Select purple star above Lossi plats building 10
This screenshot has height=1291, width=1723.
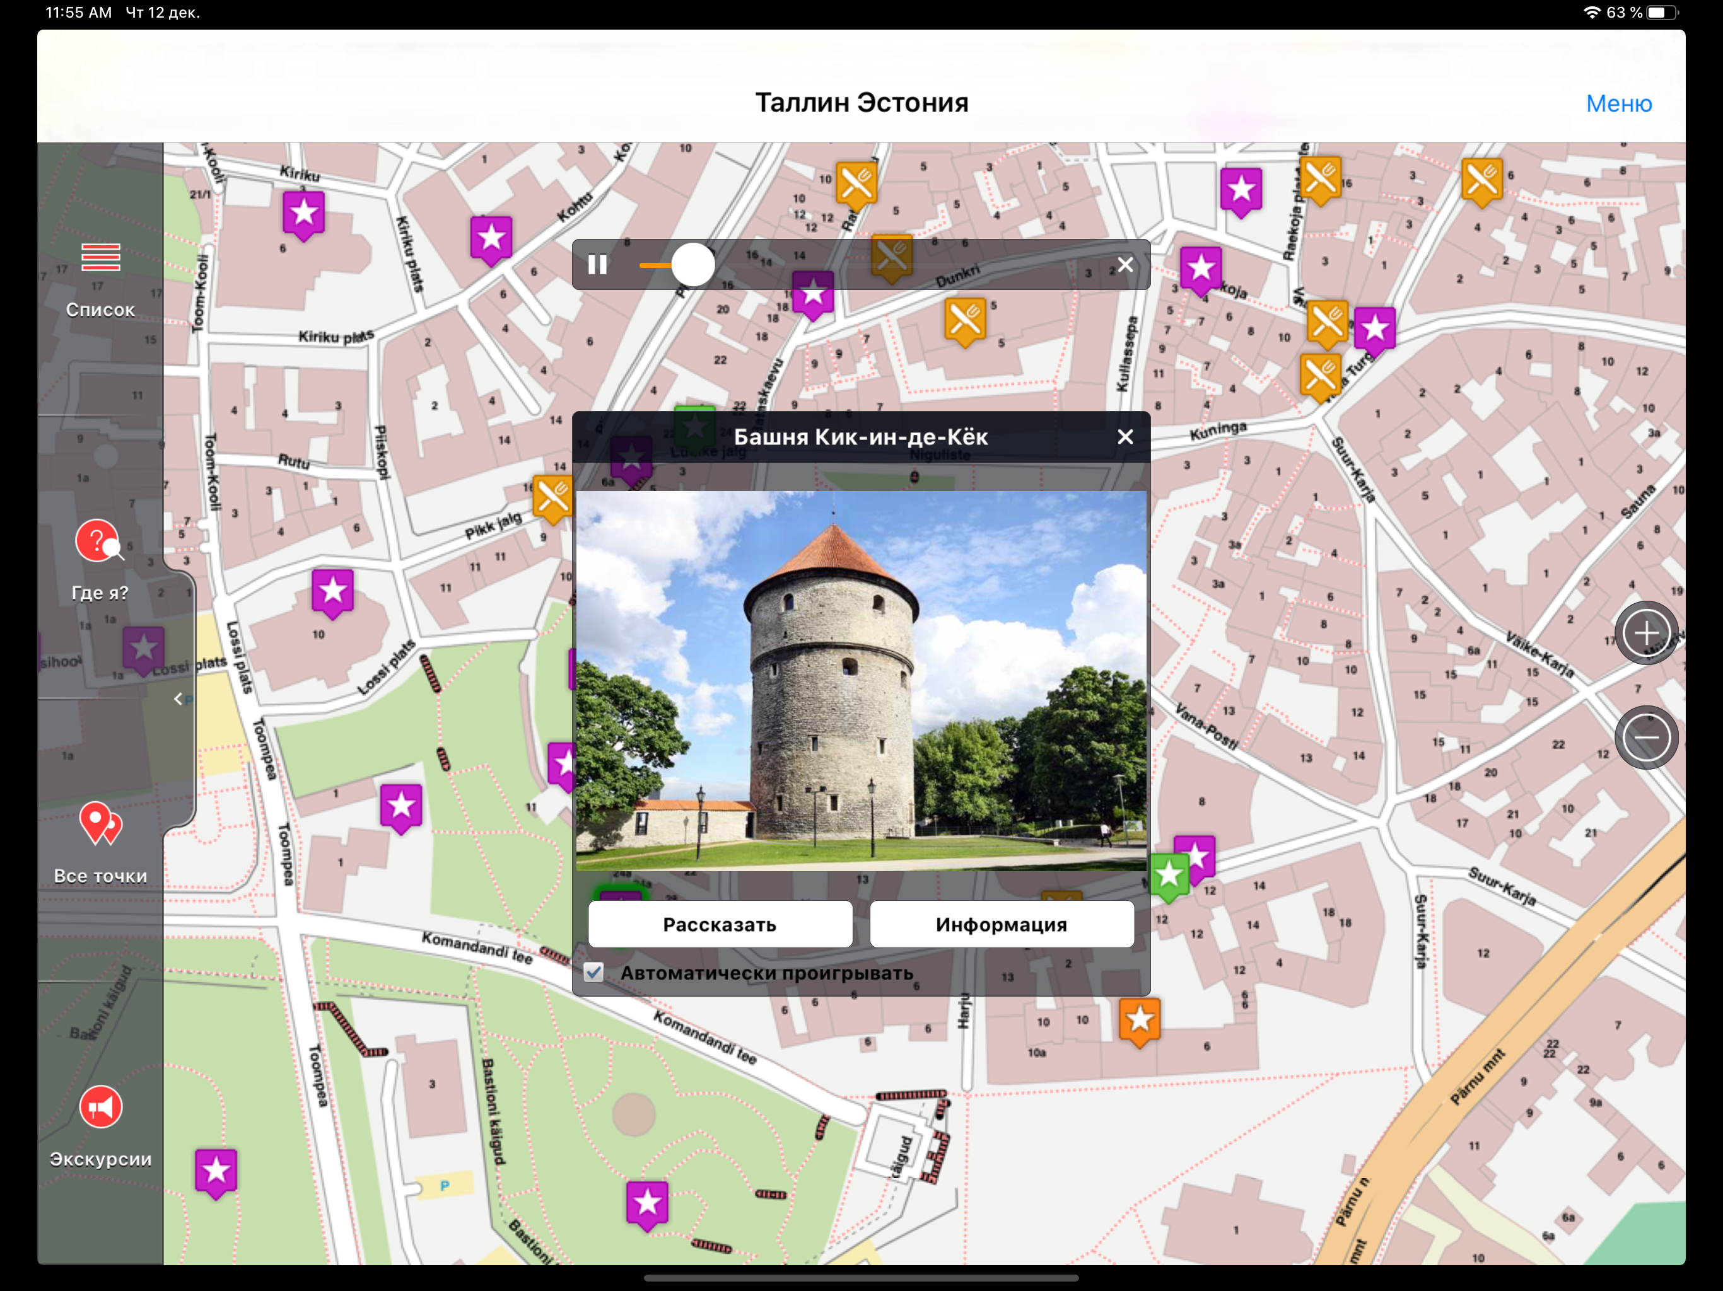point(332,593)
